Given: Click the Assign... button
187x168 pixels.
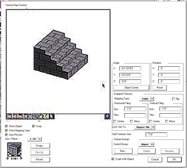Looking at the screenshot, I should 40,146.
